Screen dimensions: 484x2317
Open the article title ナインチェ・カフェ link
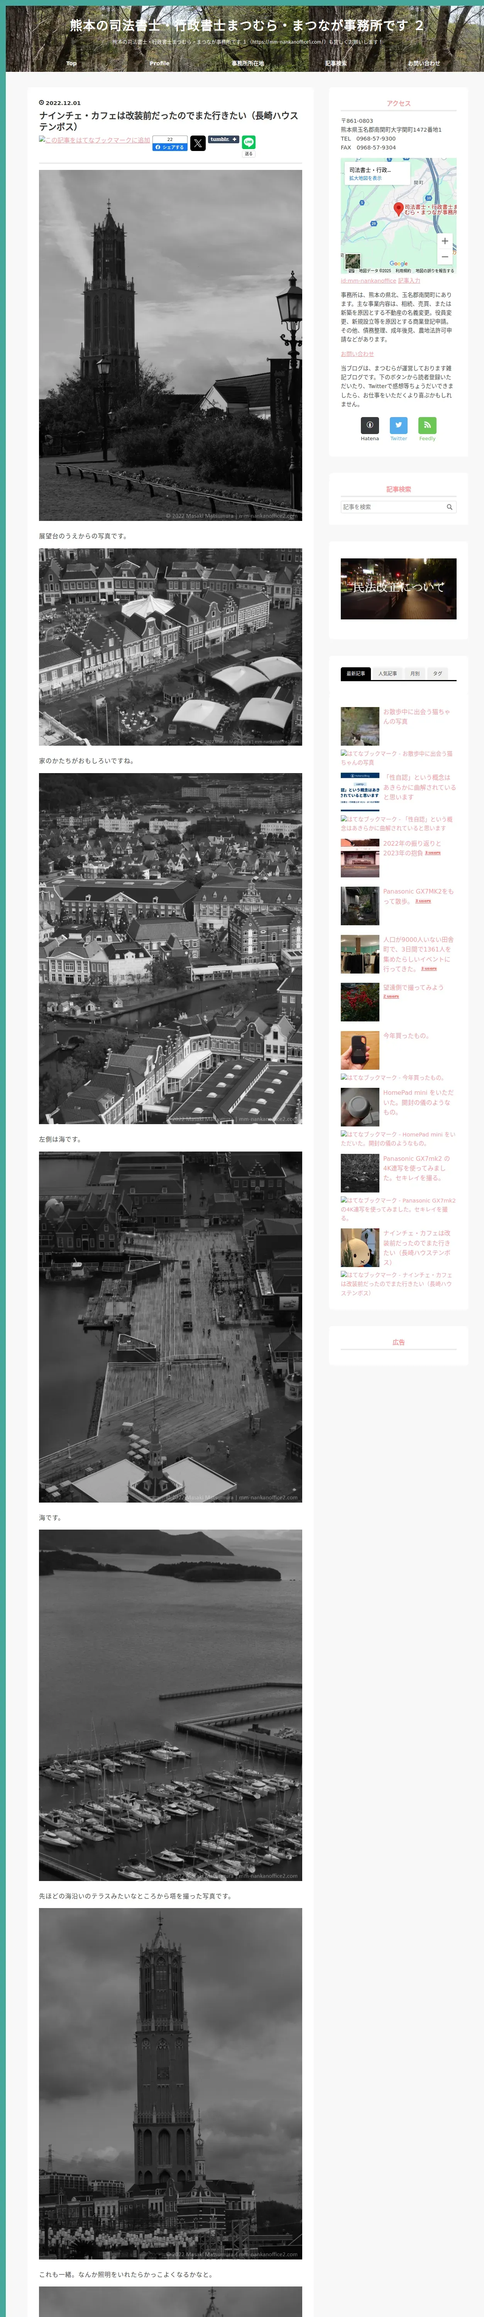[x=168, y=120]
